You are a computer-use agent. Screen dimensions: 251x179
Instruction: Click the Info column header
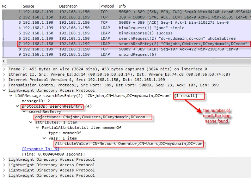(122, 6)
